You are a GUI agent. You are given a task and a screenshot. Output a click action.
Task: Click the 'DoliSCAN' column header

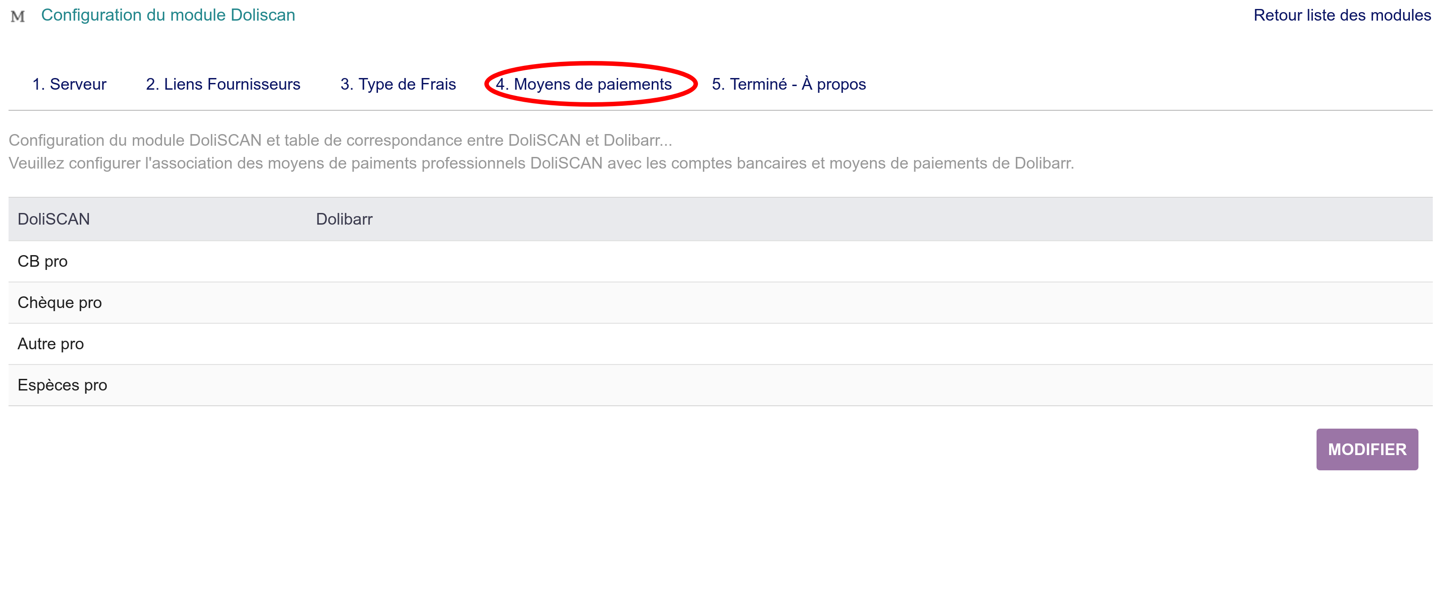coord(53,219)
